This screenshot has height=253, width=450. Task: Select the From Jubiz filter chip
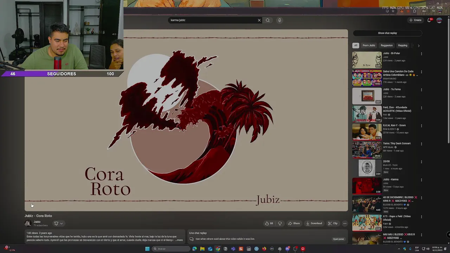369,45
